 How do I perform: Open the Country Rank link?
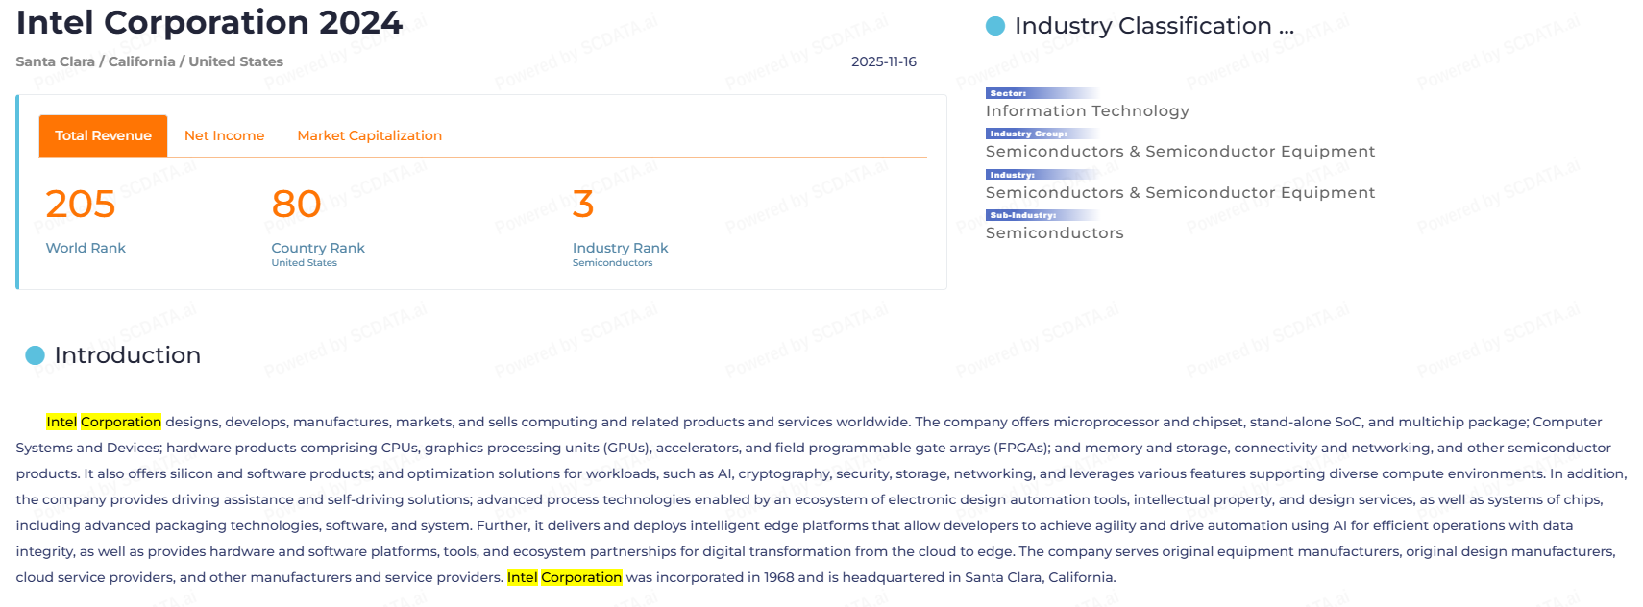click(318, 248)
